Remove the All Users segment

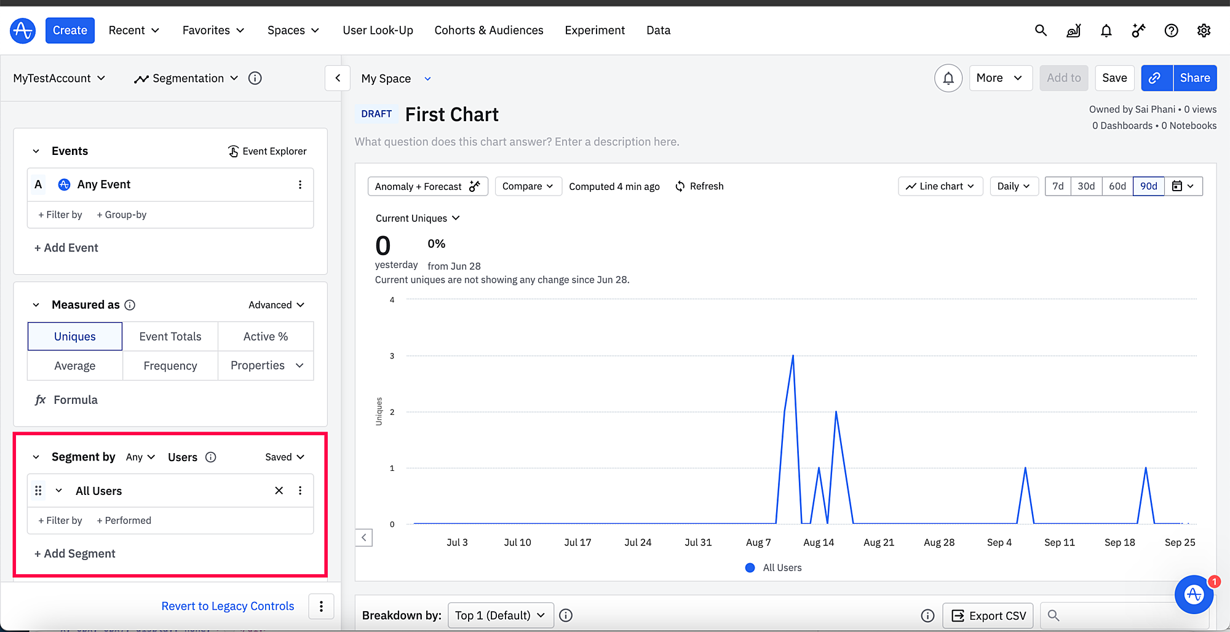pyautogui.click(x=279, y=491)
